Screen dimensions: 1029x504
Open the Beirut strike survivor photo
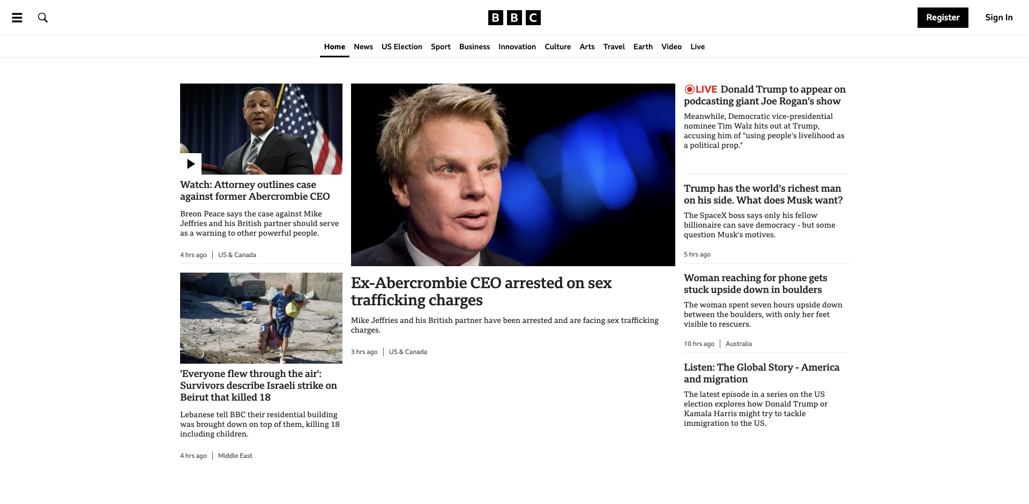tap(261, 318)
